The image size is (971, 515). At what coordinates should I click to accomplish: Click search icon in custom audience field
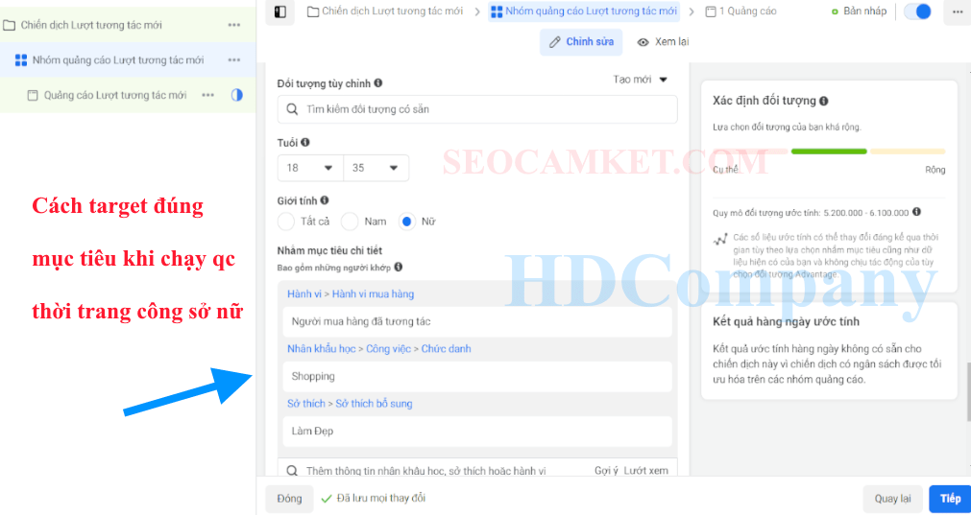pos(292,109)
